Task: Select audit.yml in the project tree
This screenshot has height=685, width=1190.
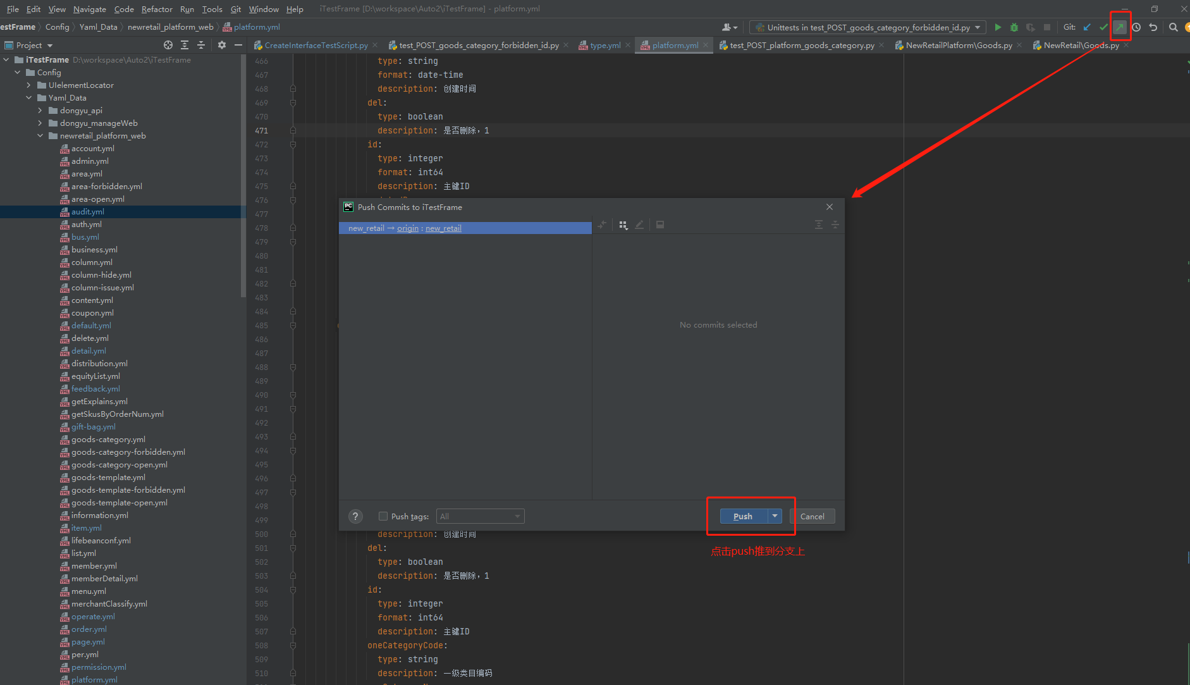Action: [88, 211]
